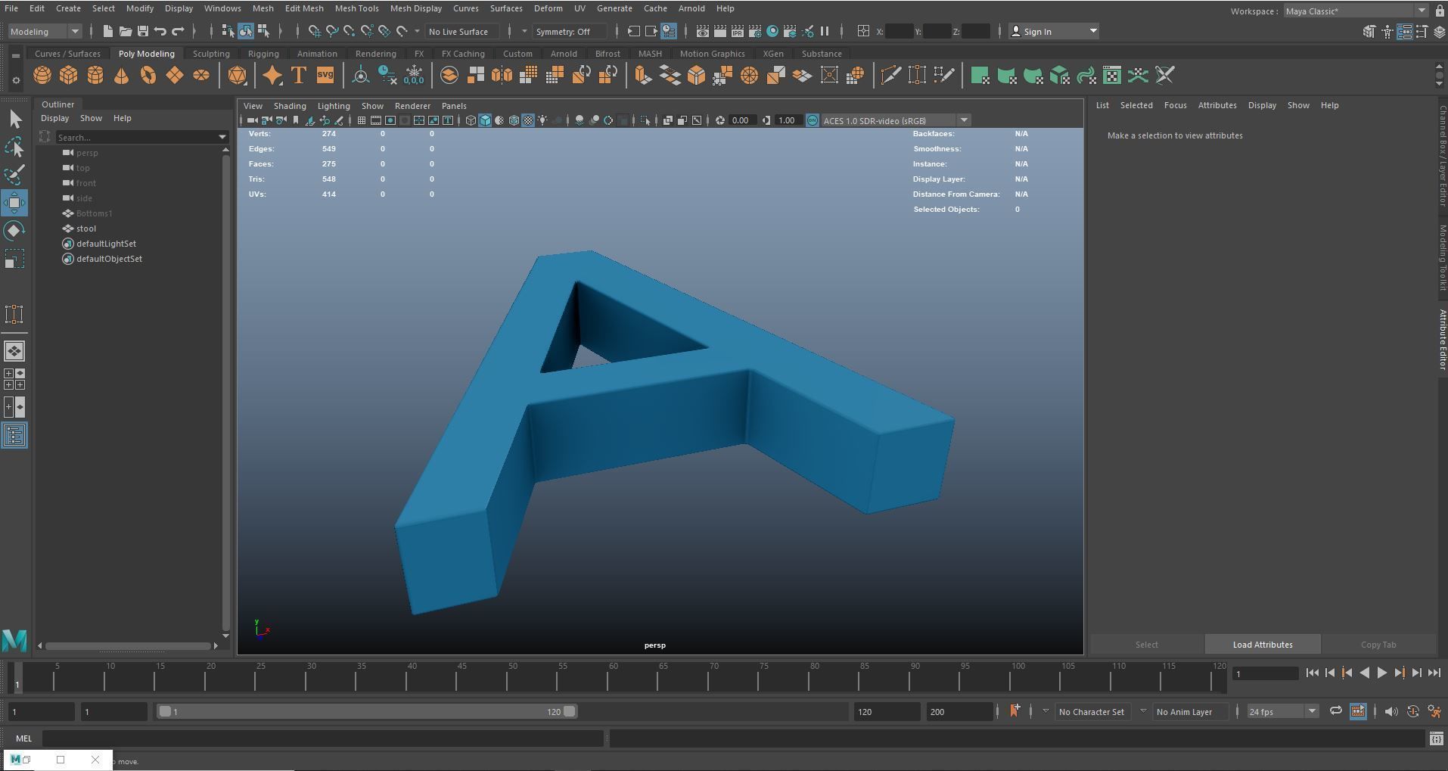
Task: Click the Redo arrow icon
Action: point(178,31)
